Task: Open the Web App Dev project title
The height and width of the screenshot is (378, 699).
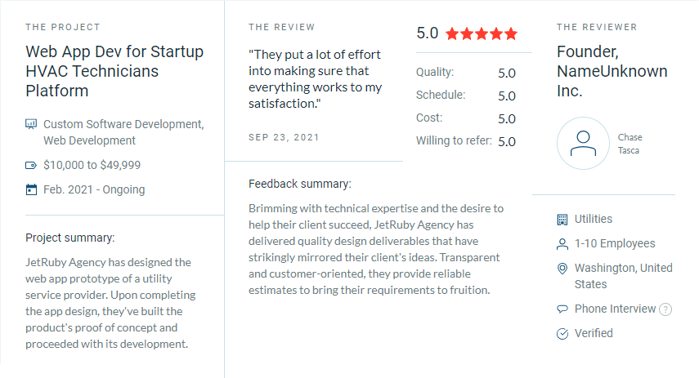Action: point(114,71)
